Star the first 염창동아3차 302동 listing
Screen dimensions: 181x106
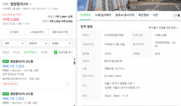tap(67, 84)
